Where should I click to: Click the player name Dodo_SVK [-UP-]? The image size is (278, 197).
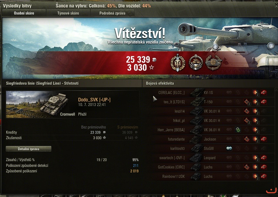pos(94,100)
